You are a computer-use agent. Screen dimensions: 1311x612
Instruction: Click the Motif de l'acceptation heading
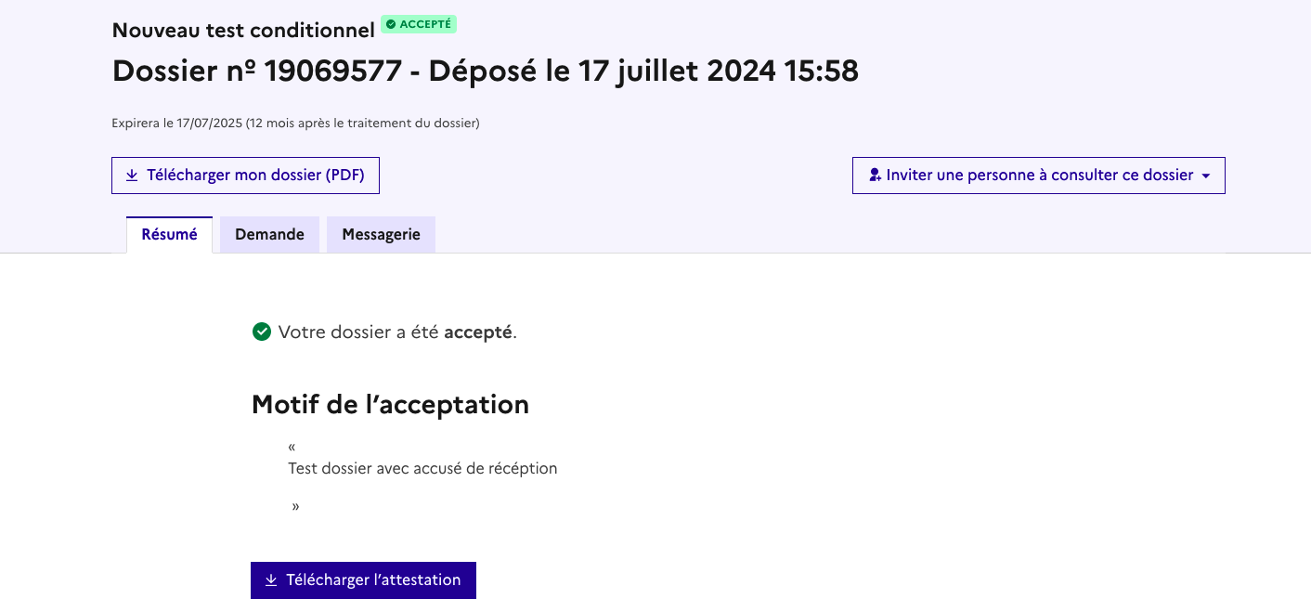coord(390,405)
